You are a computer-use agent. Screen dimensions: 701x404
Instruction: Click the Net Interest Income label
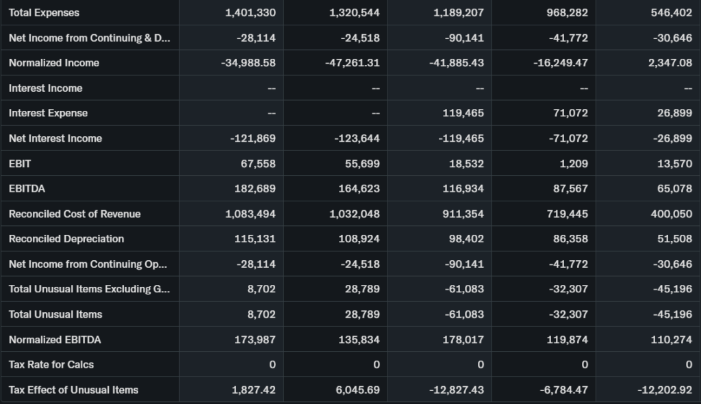pos(55,138)
